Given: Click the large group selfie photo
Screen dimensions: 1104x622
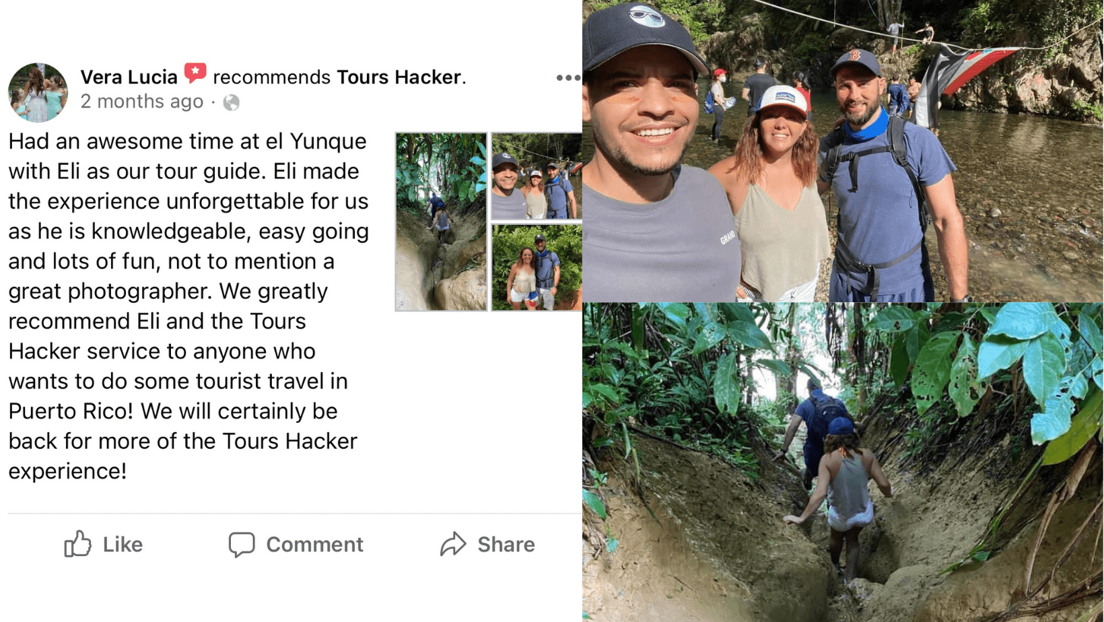Looking at the screenshot, I should click(x=842, y=151).
